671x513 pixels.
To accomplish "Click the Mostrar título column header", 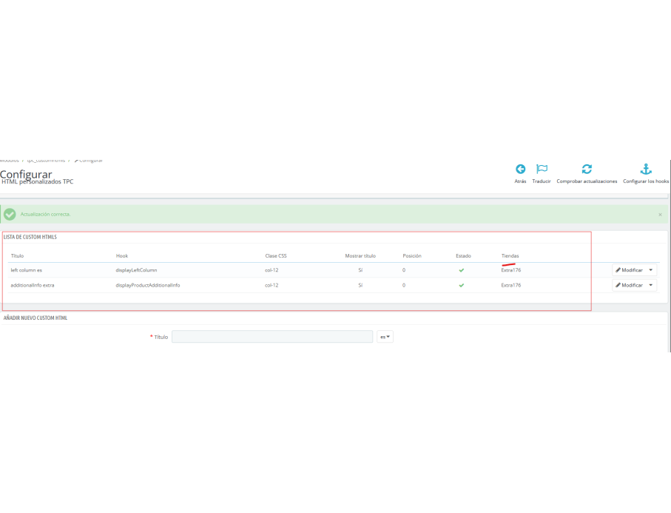I will pos(360,255).
